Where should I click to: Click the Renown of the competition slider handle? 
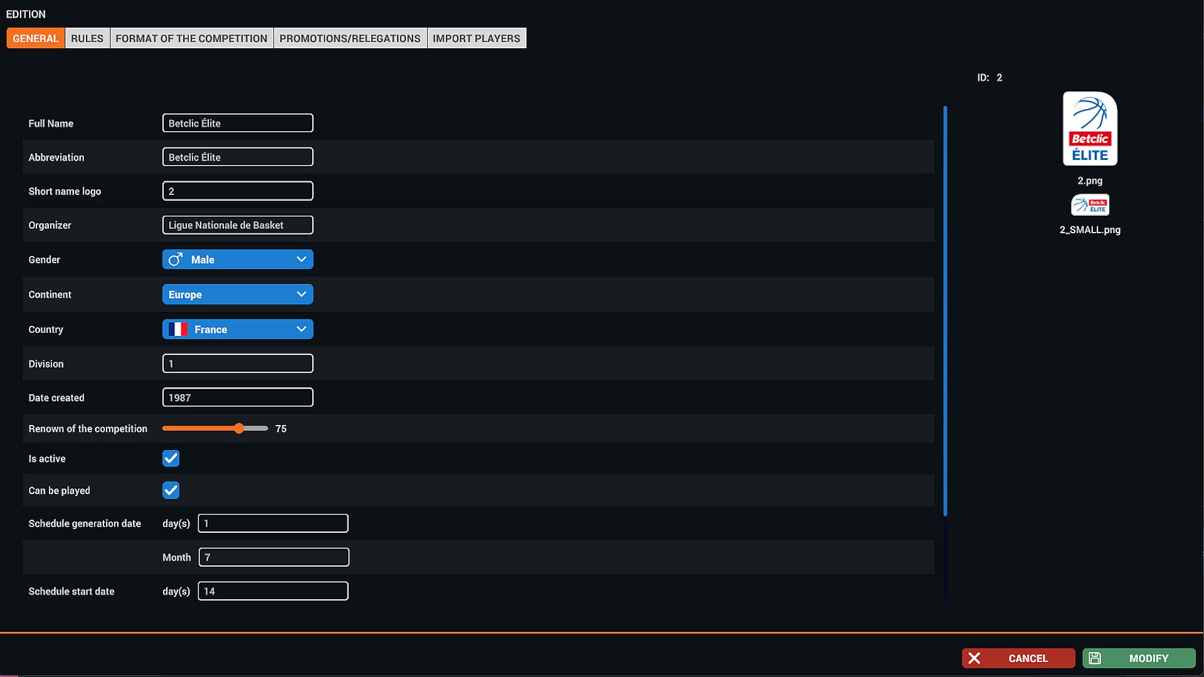[x=239, y=429]
